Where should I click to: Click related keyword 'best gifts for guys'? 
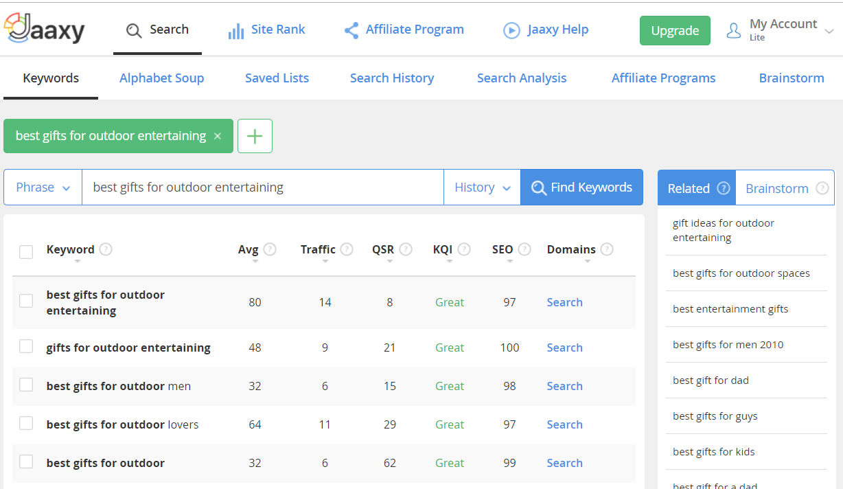715,416
